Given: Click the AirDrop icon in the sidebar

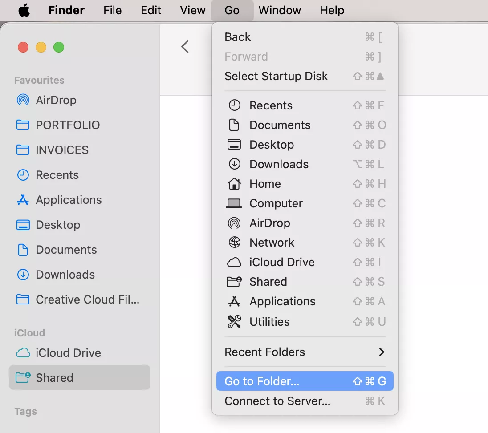Looking at the screenshot, I should [23, 100].
